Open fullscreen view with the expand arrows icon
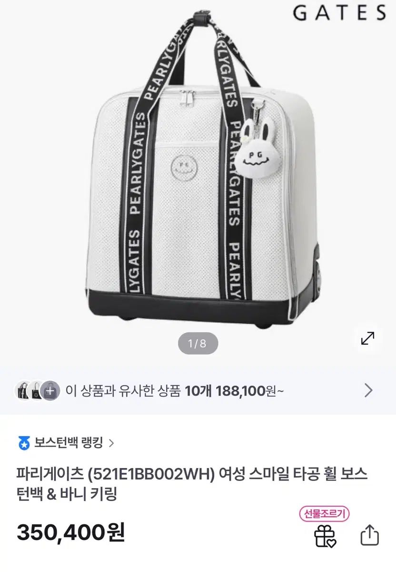Viewport: 396px width, 572px height. click(368, 338)
